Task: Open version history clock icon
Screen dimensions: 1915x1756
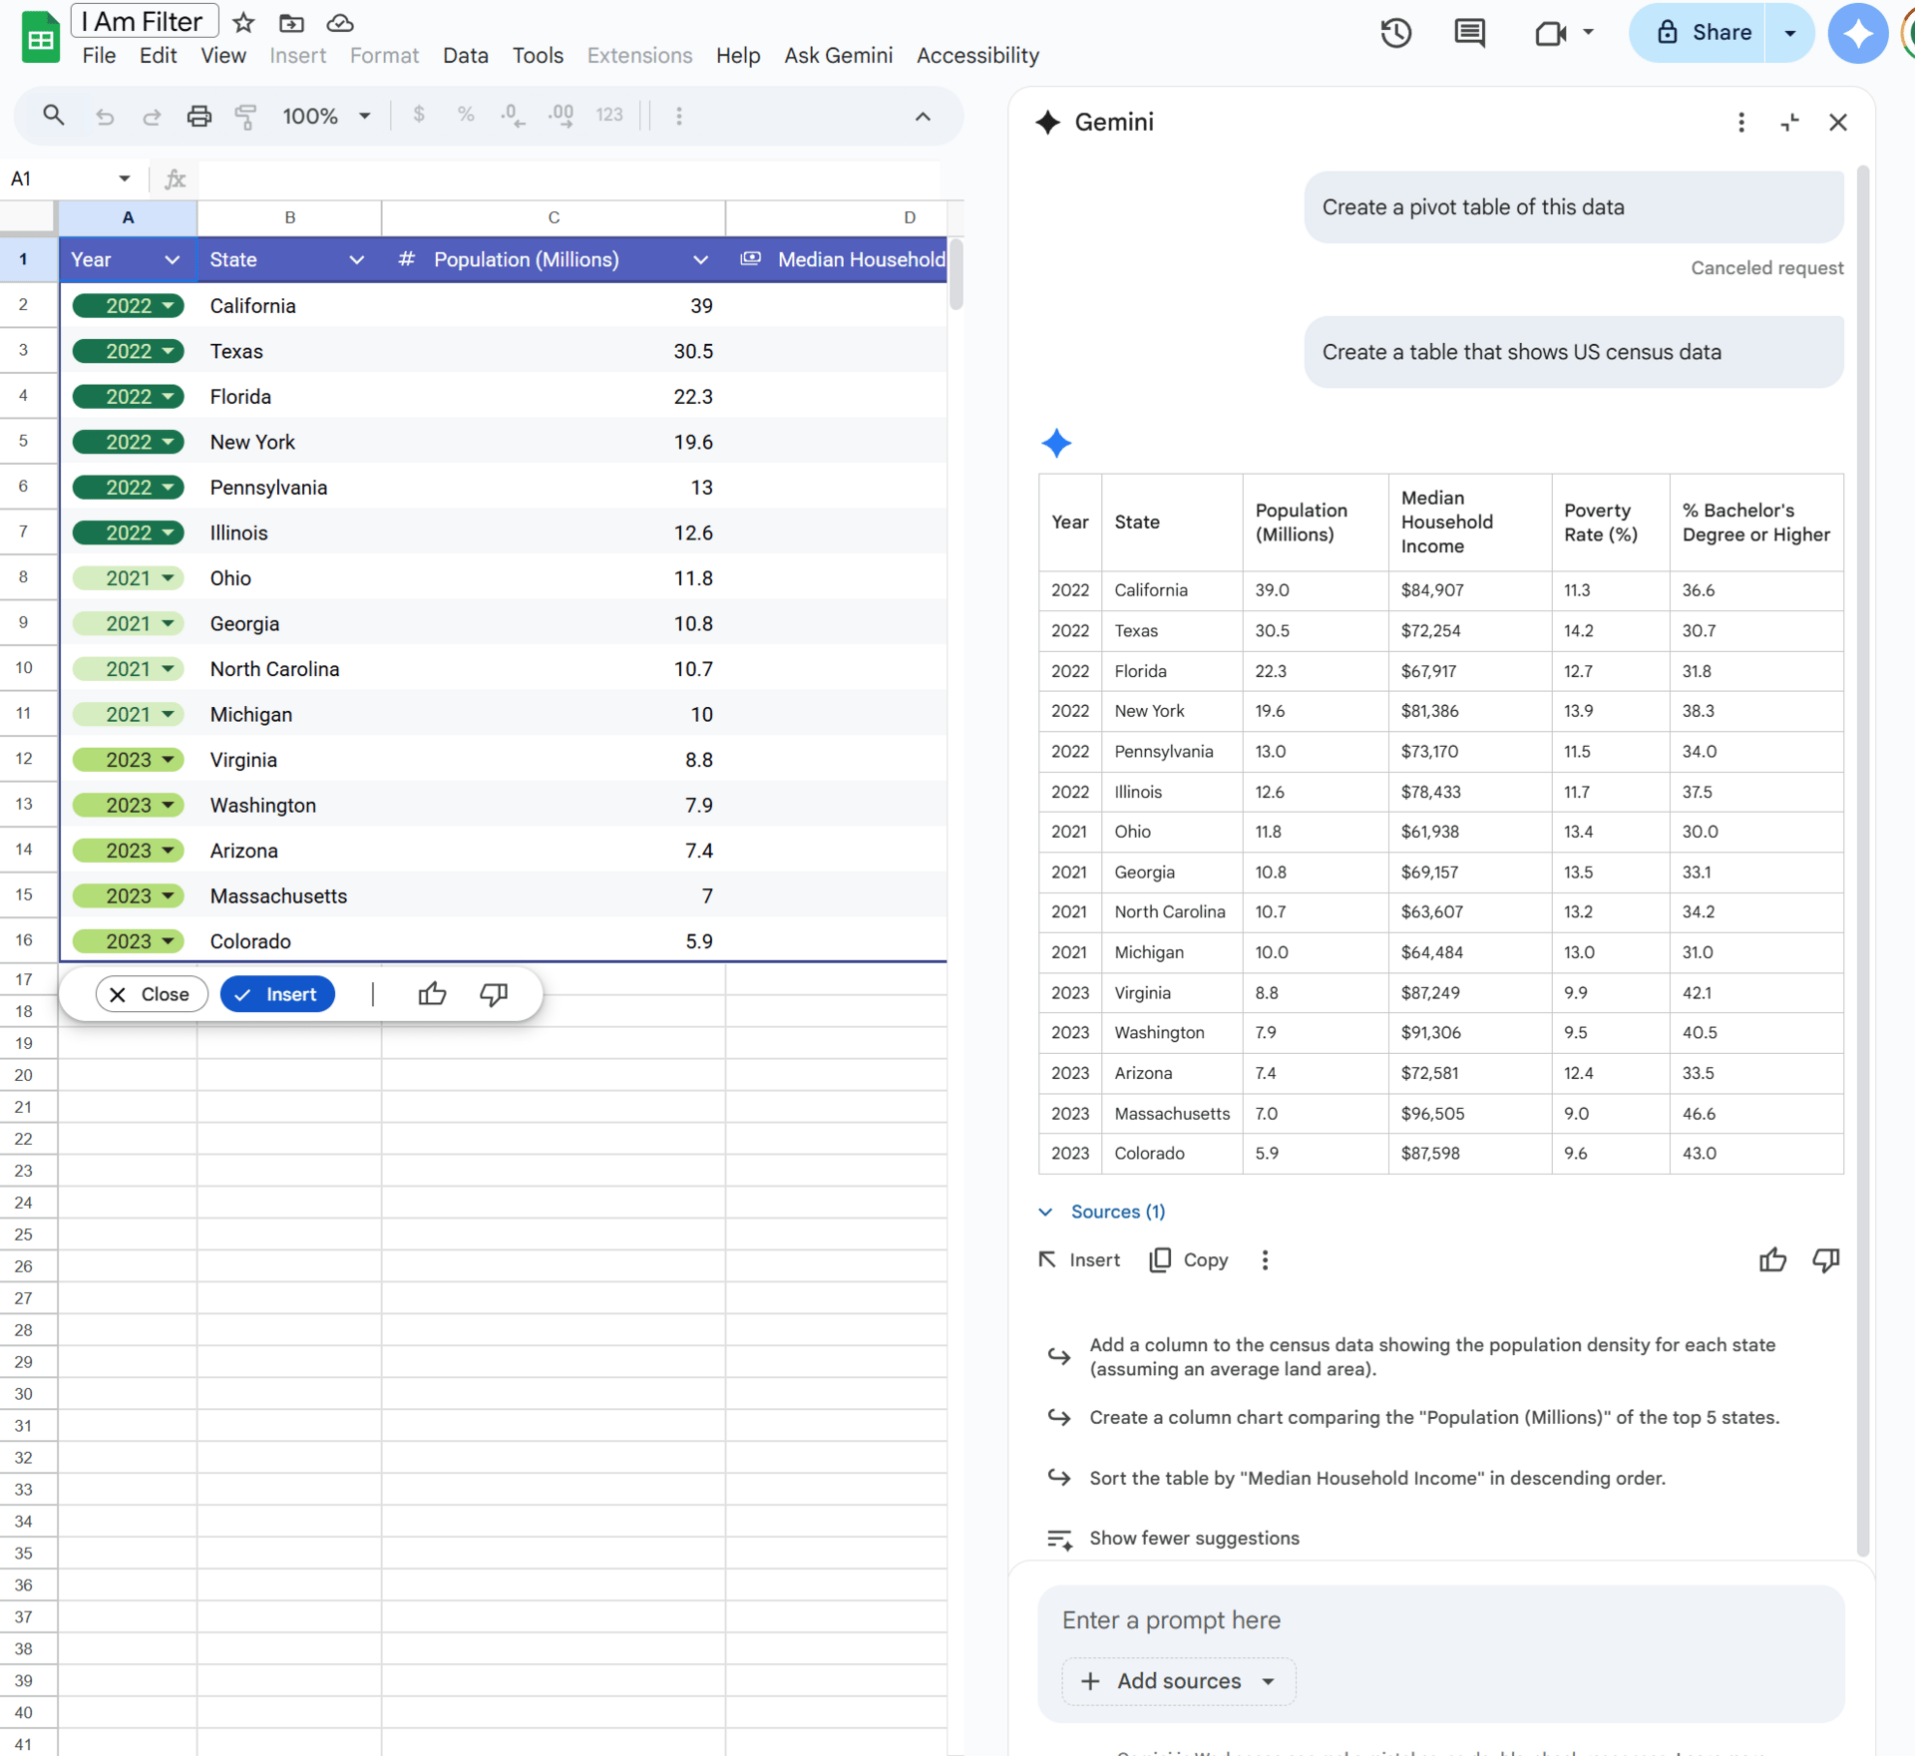Action: point(1395,33)
